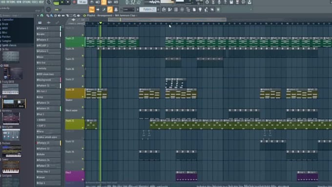Select Pattern 1 in the picker

[x=48, y=28]
